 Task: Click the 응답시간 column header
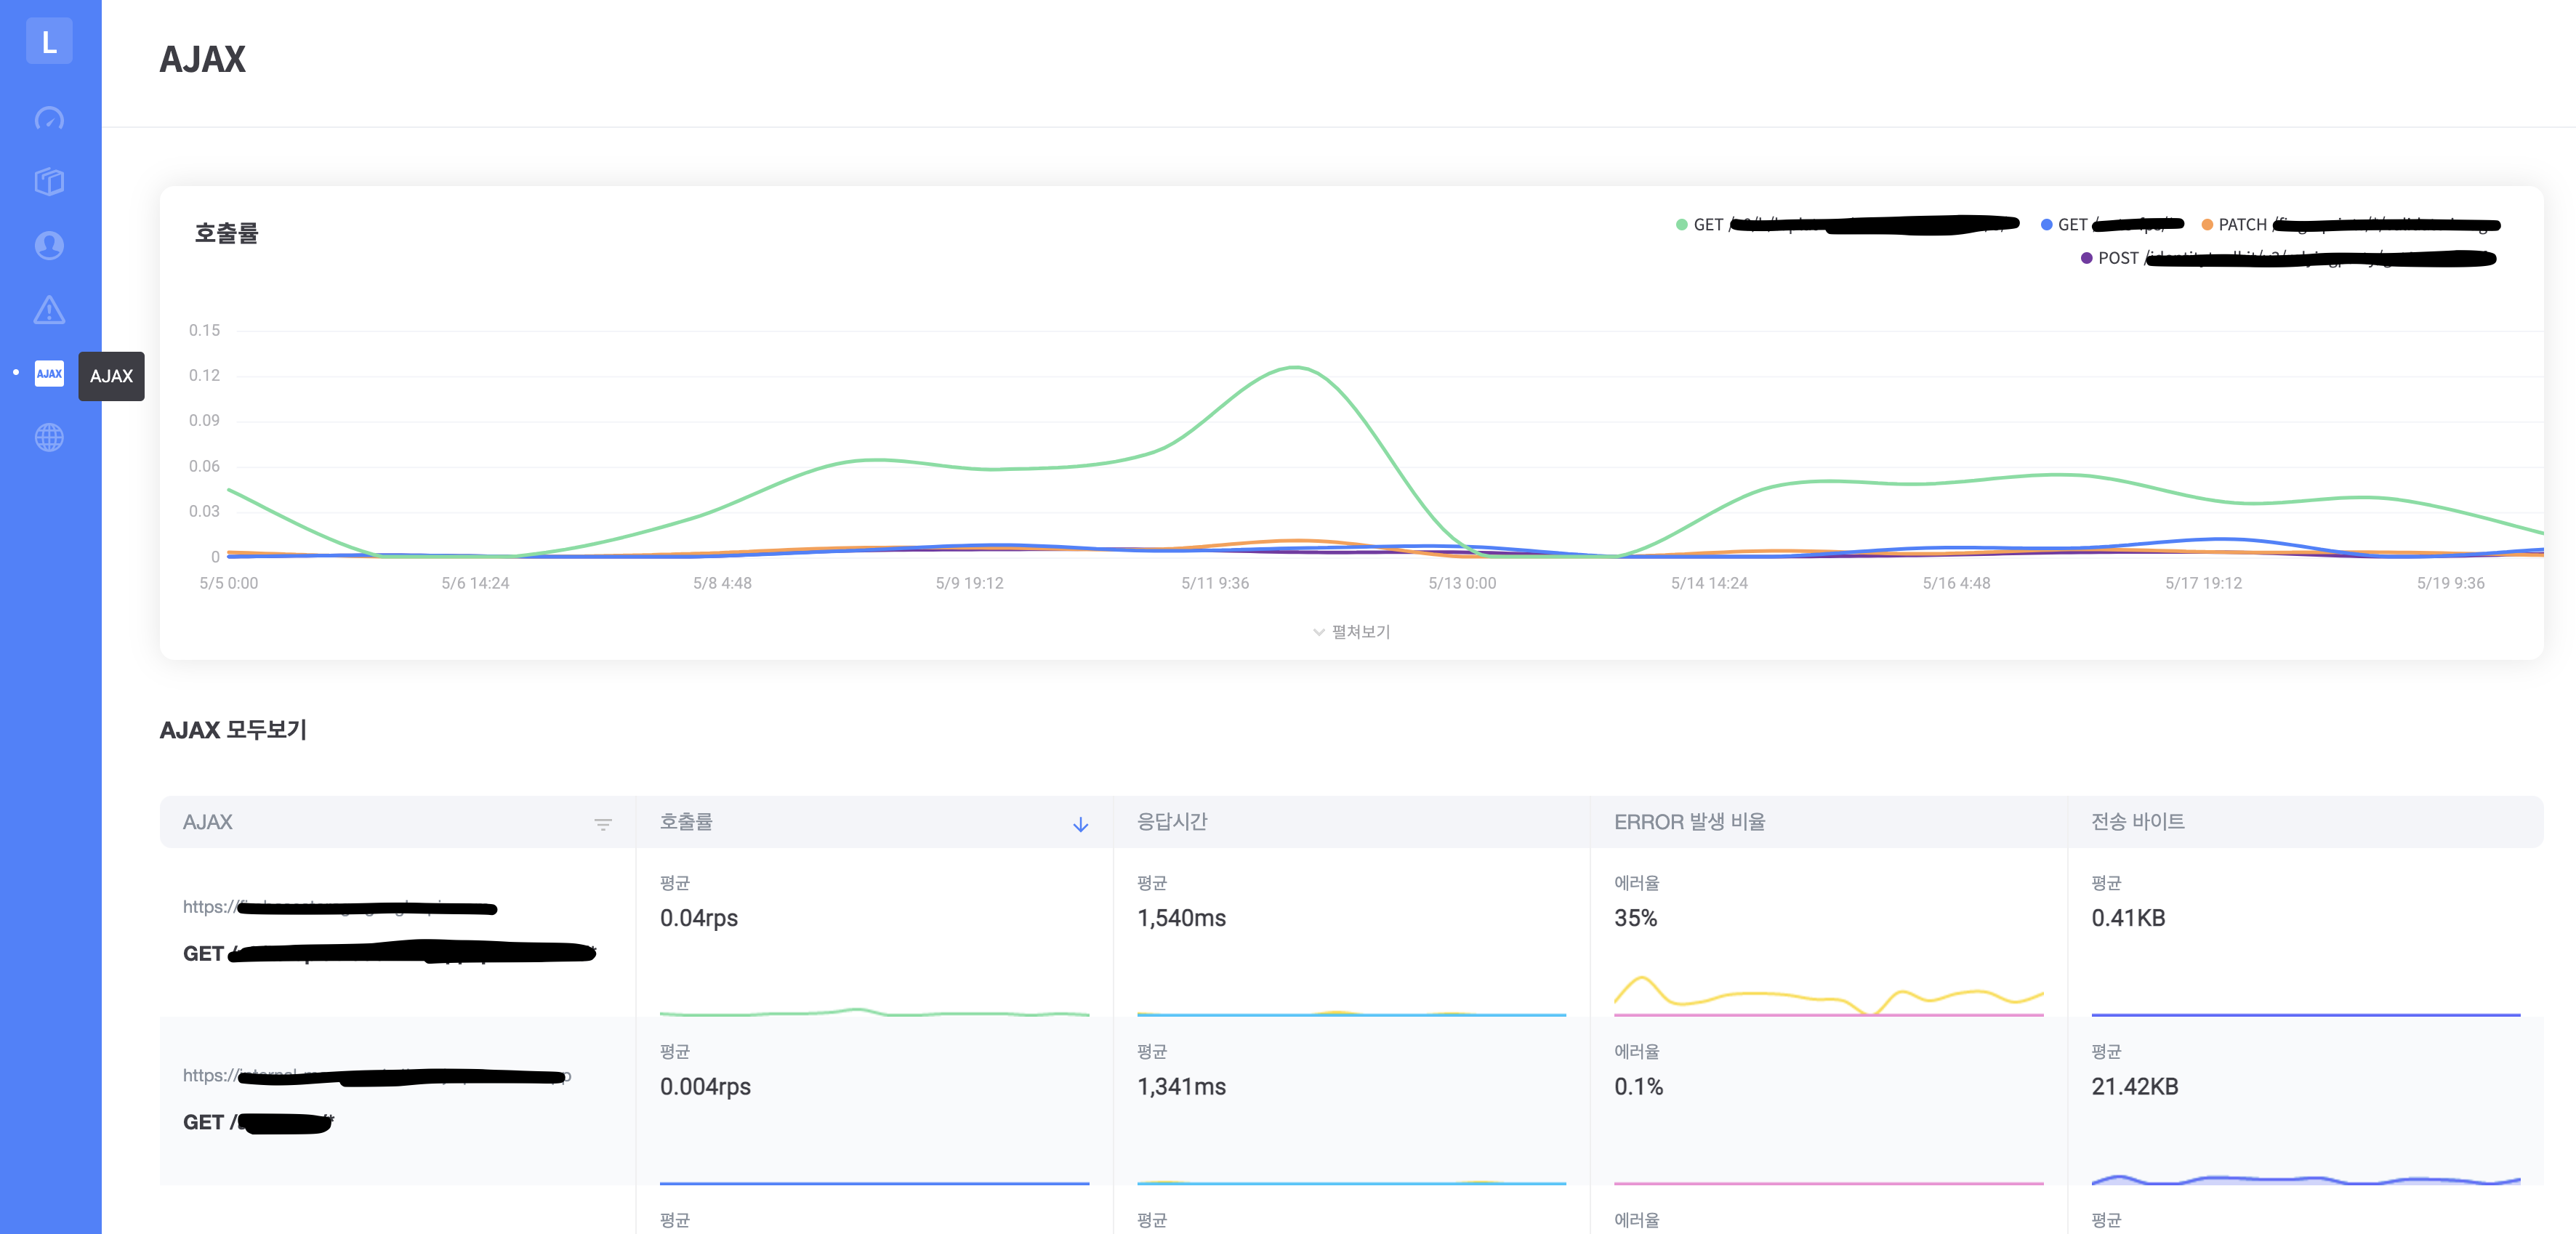(1172, 822)
